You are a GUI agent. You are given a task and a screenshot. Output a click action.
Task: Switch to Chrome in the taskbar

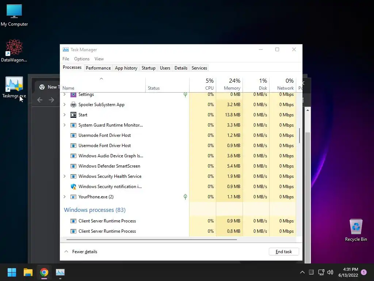44,272
